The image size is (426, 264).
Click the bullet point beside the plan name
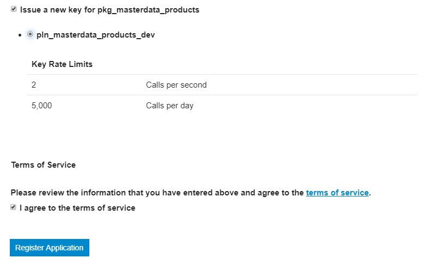click(x=20, y=35)
